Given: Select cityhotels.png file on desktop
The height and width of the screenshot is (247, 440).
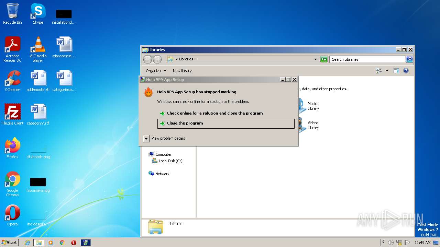Looking at the screenshot, I should pos(38,151).
